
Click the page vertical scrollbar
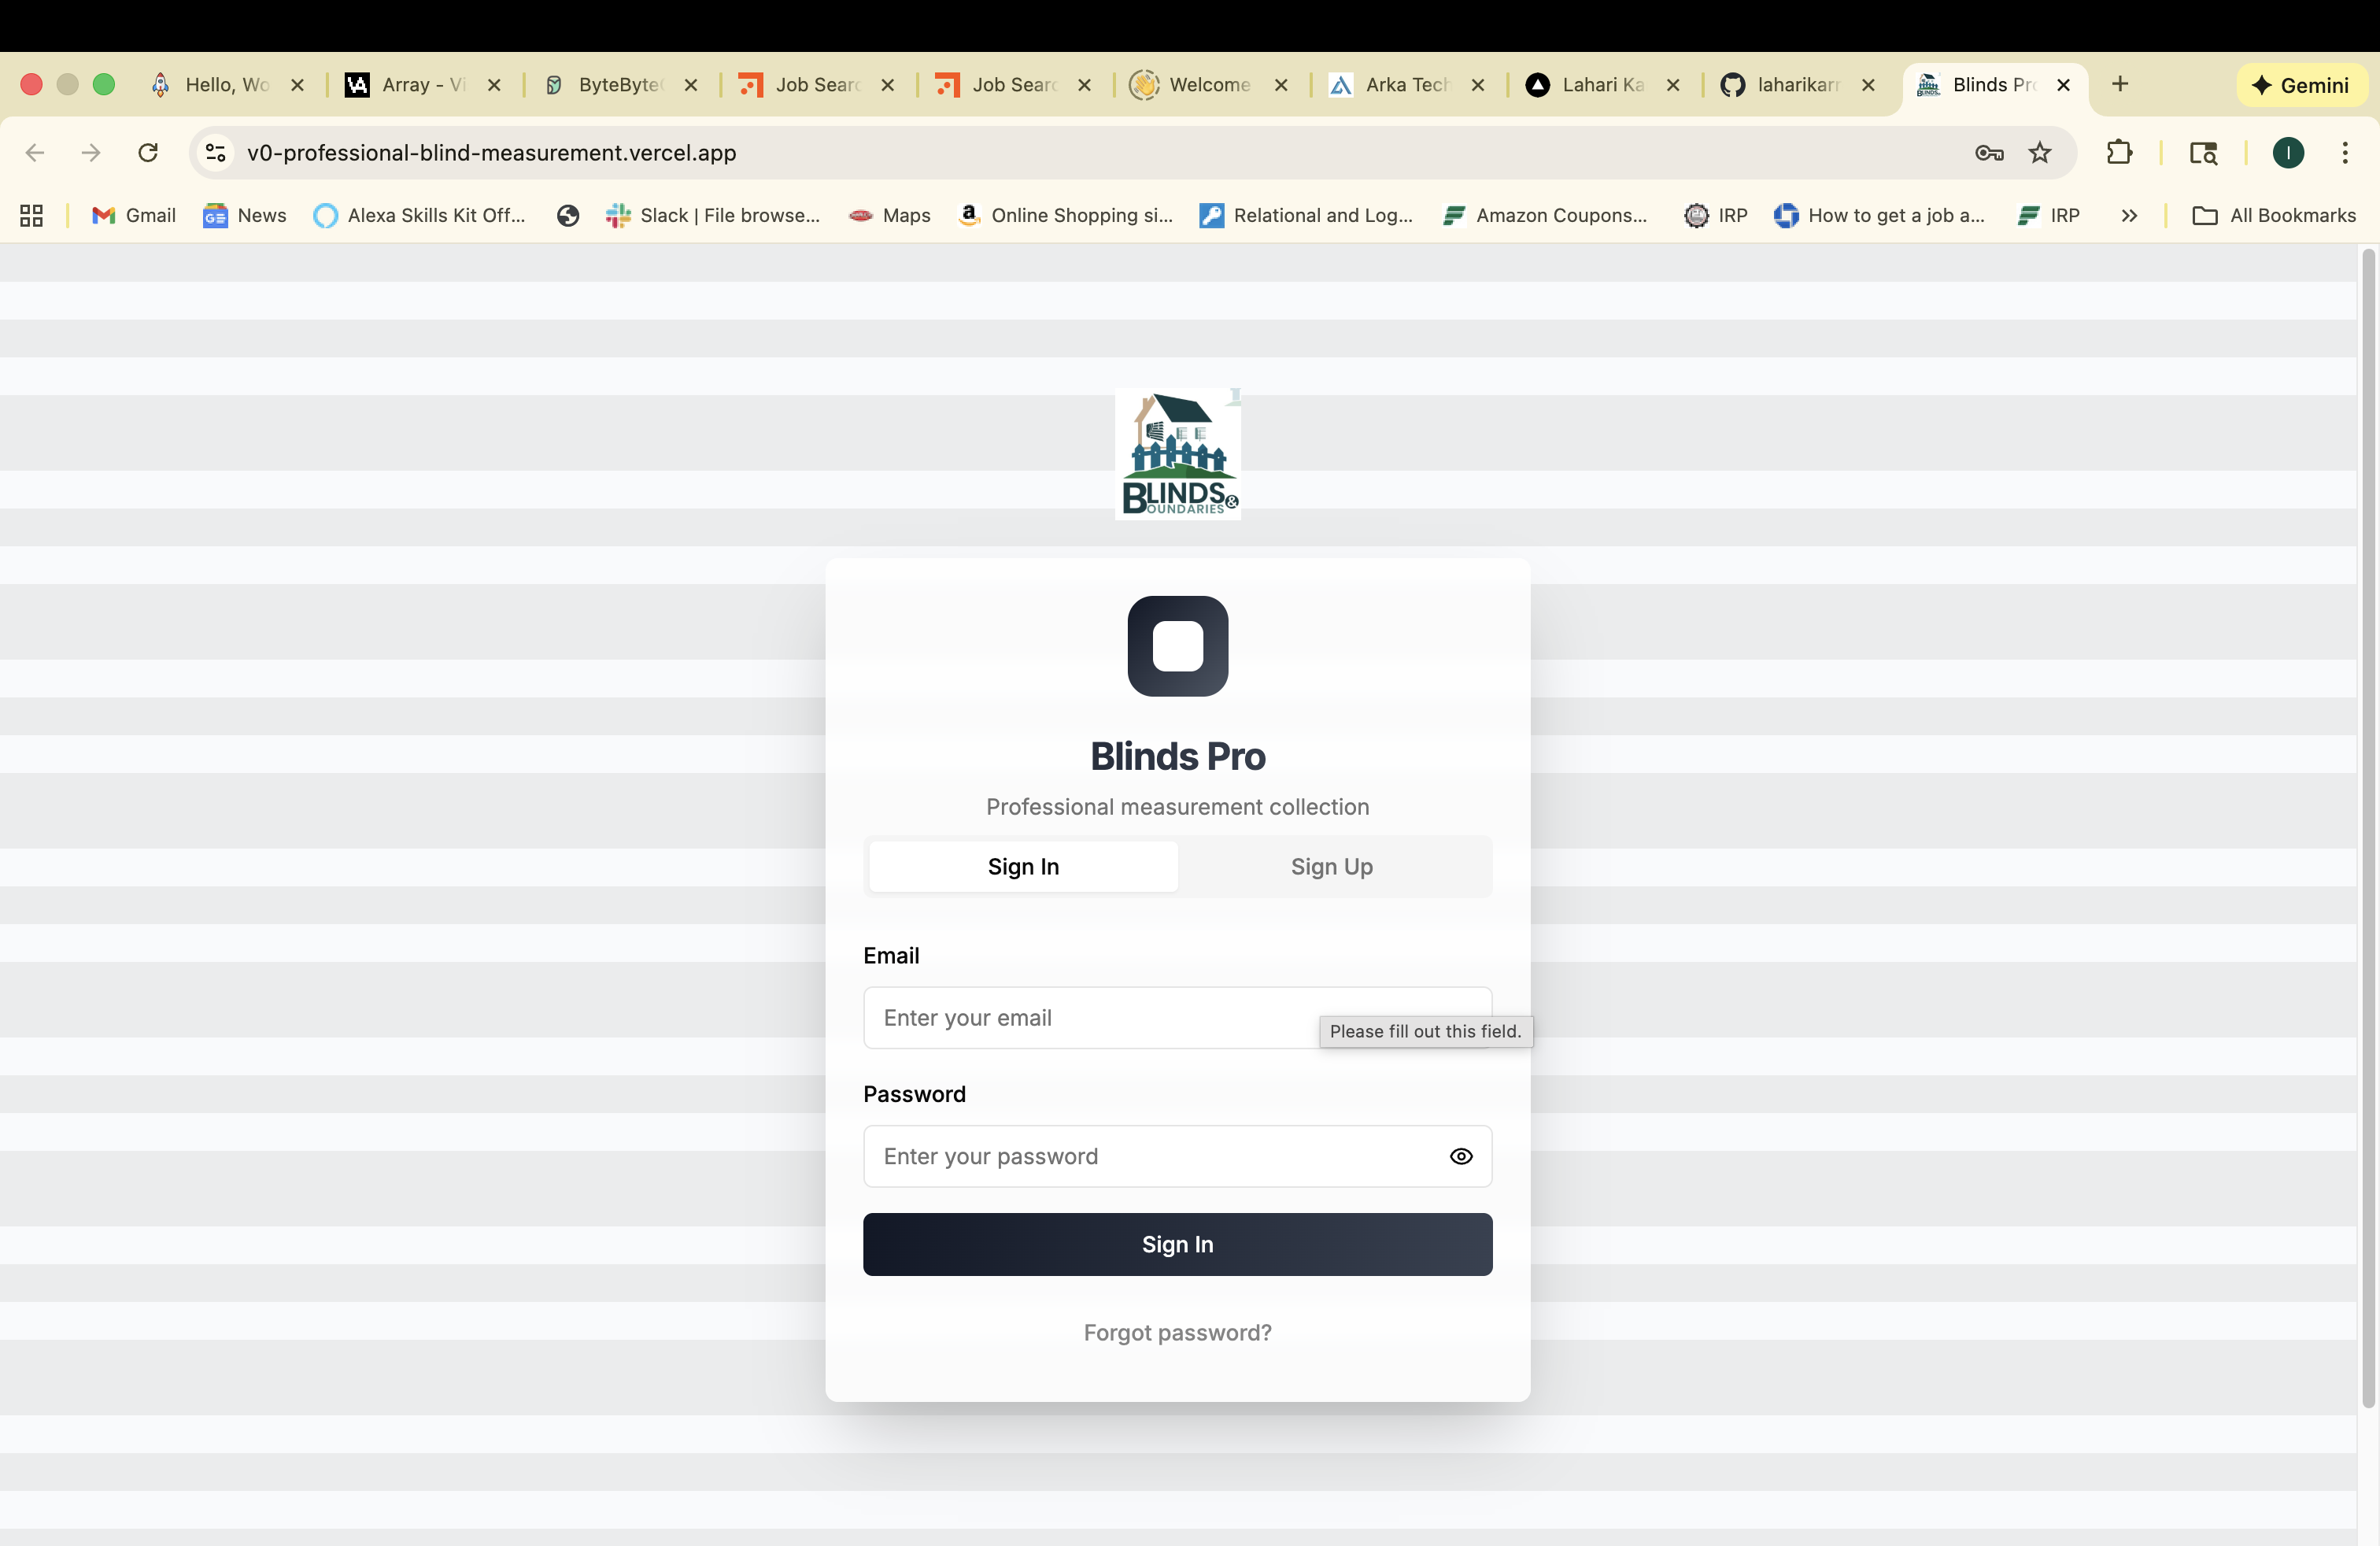point(2368,828)
